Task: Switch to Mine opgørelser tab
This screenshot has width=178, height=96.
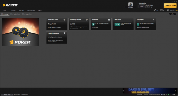Action: click(x=27, y=14)
